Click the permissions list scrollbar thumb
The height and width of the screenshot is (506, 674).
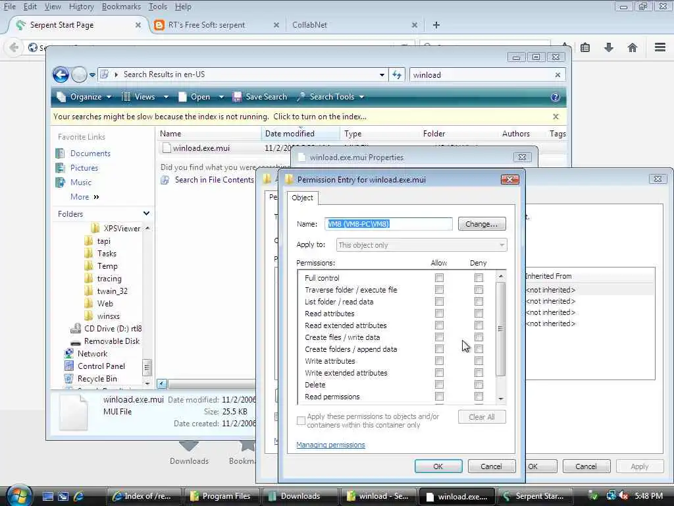[x=500, y=329]
